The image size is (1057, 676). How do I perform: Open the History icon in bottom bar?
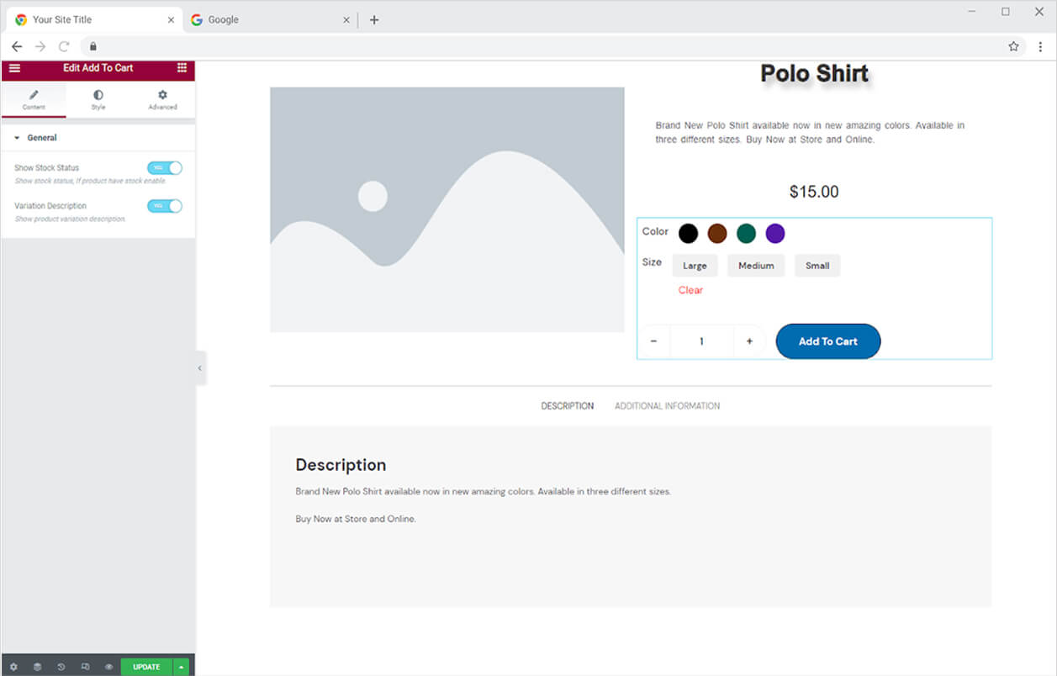(x=61, y=667)
